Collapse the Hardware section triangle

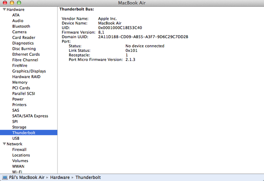click(x=4, y=9)
